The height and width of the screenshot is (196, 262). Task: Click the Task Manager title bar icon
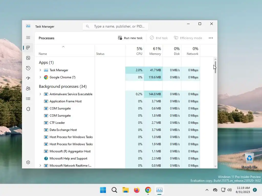(x=28, y=26)
